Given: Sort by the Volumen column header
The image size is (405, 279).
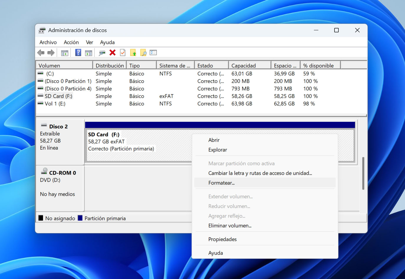Looking at the screenshot, I should point(64,65).
